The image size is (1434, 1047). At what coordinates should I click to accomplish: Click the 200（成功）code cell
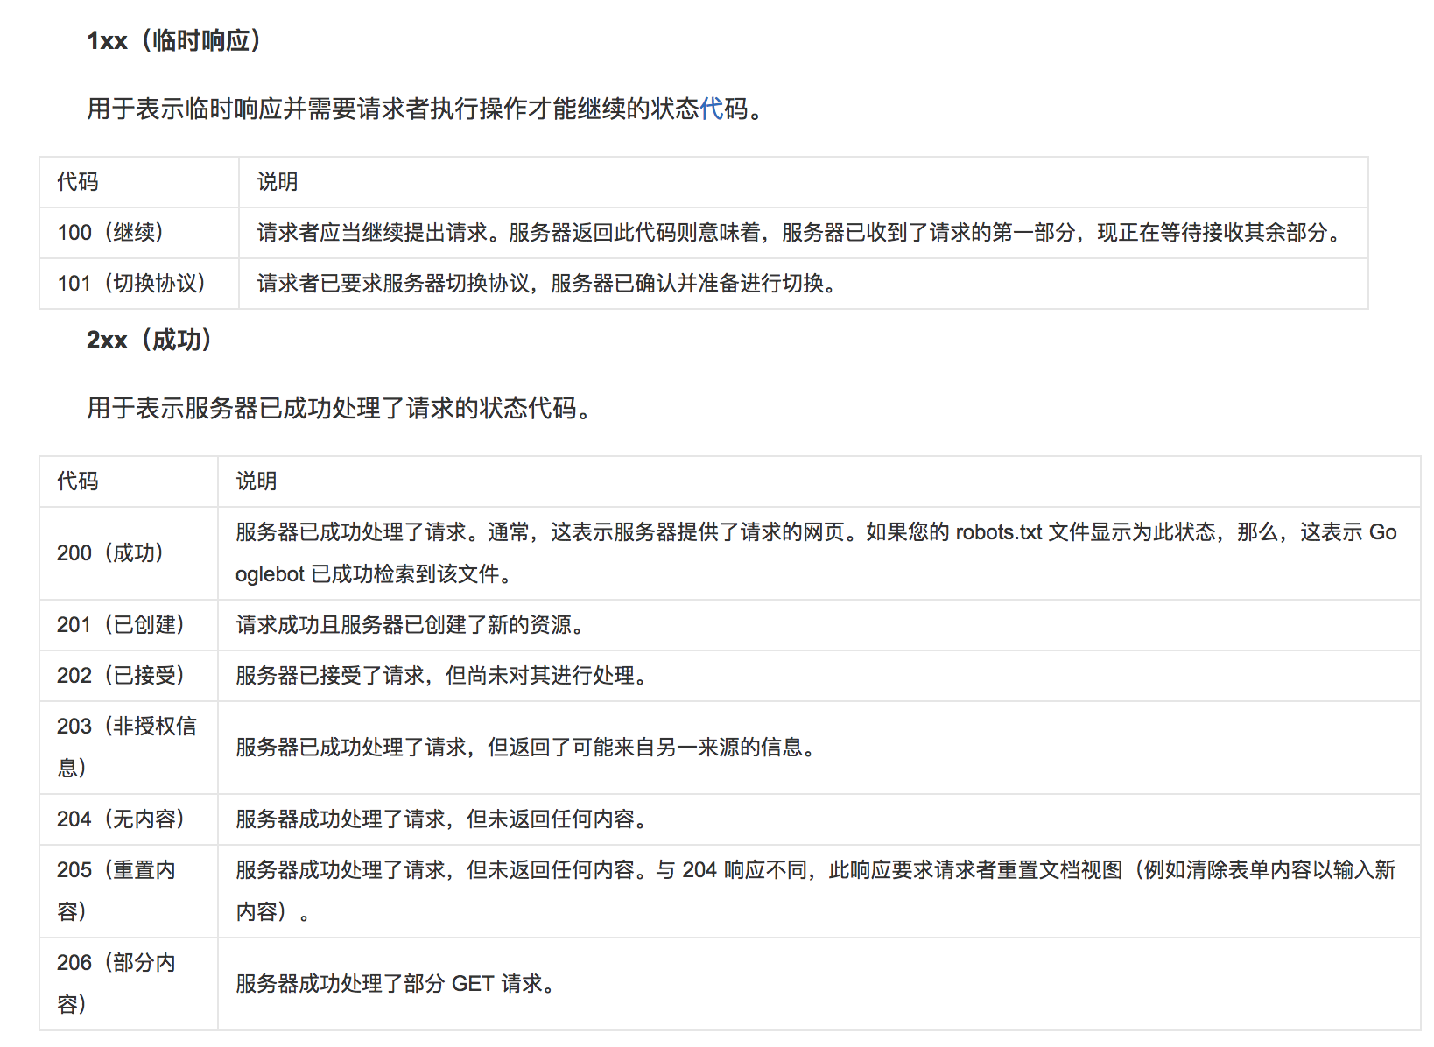(x=110, y=553)
